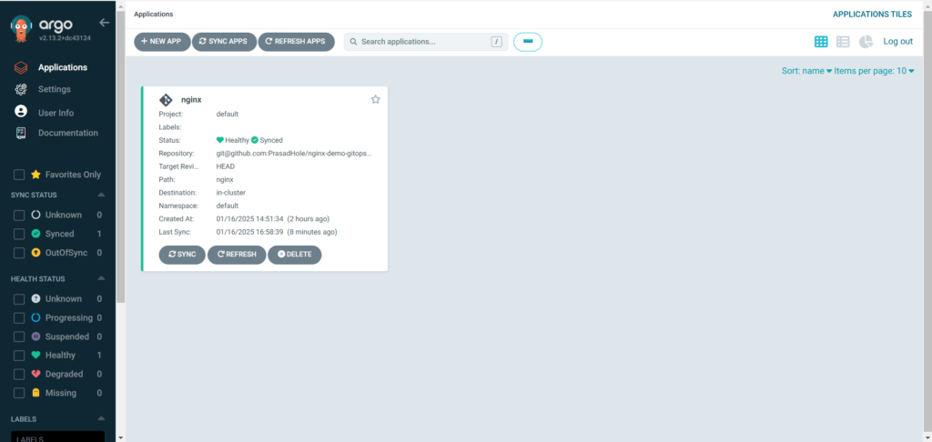
Task: Open Applications in the sidebar
Action: [63, 67]
